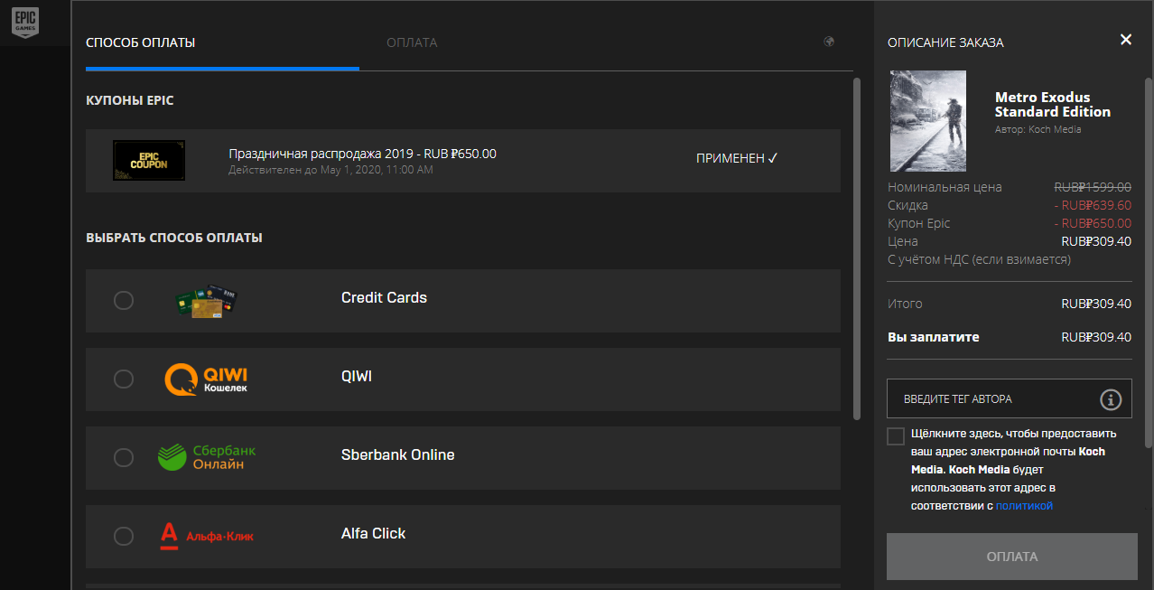
Task: Switch to СПОСОБ ОПЛАТЫ tab
Action: coord(141,42)
